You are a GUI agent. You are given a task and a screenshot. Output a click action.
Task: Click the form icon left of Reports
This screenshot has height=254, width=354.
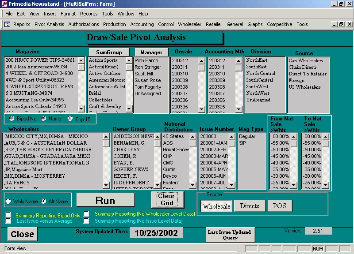tap(8, 24)
